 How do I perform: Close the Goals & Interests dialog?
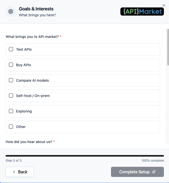tap(164, 5)
